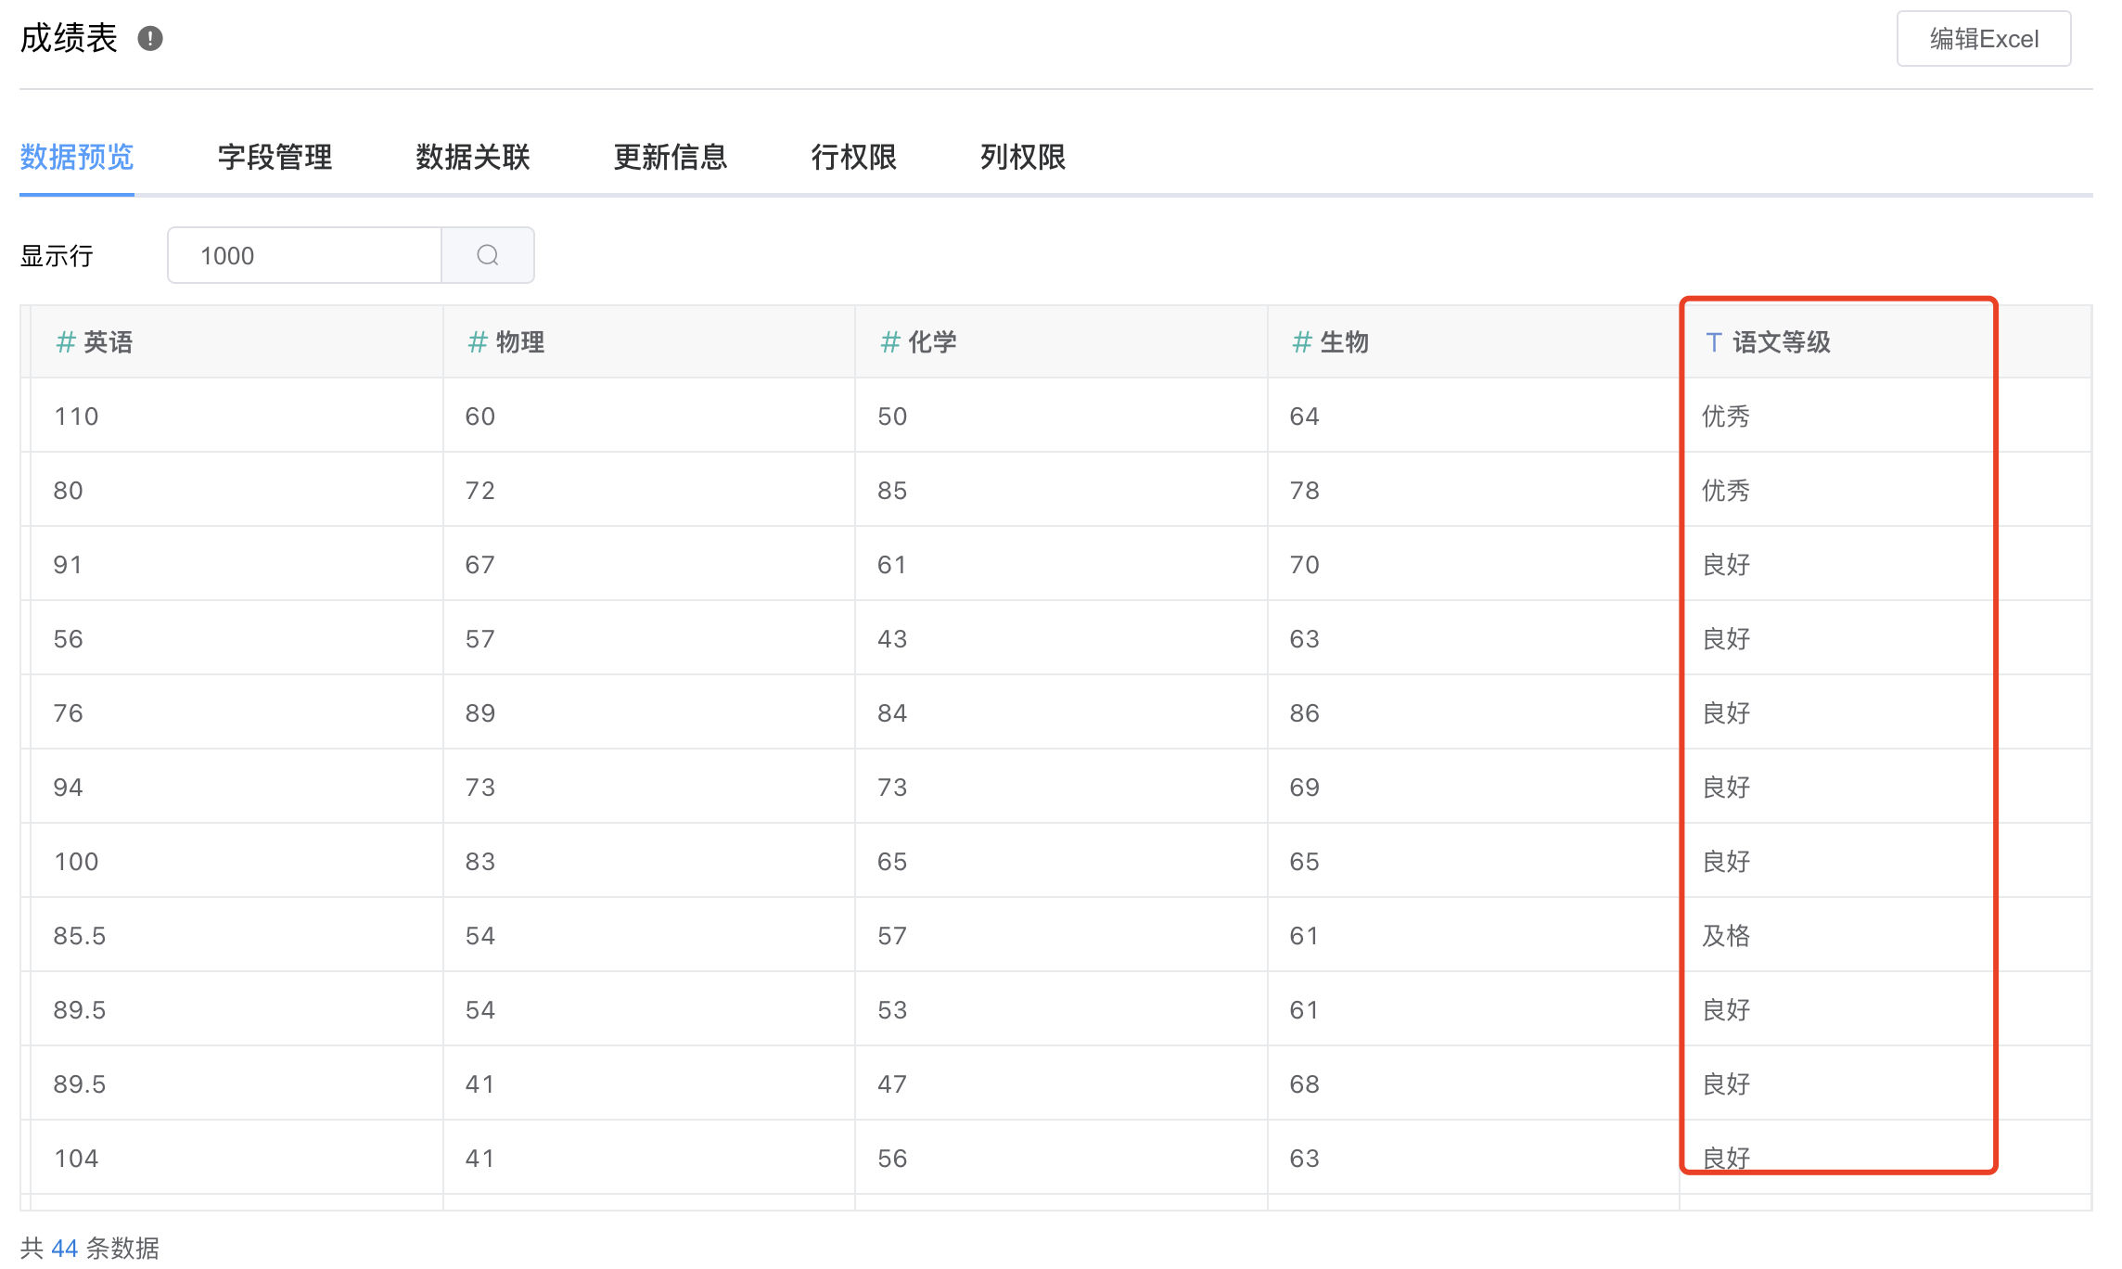
Task: Switch to the 字段管理 tab
Action: point(275,157)
